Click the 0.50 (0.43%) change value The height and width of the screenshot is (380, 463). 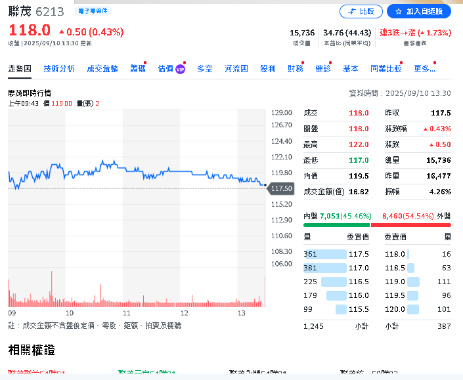pos(91,32)
